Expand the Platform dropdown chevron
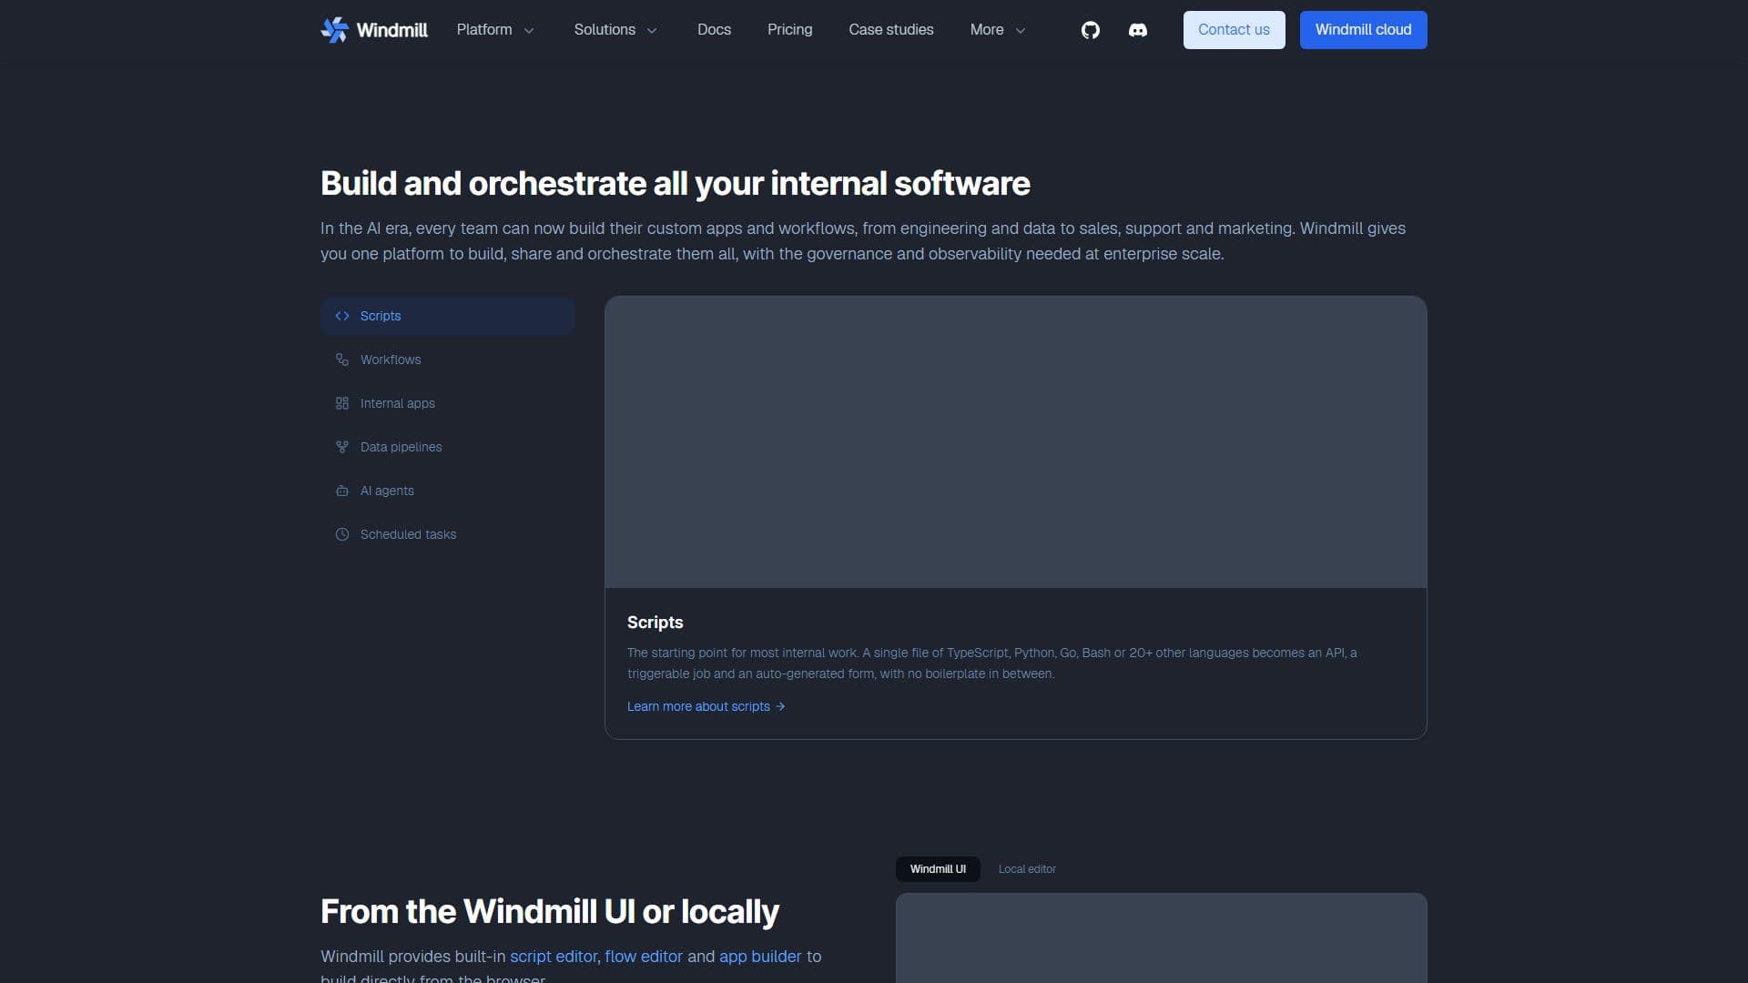 pos(529,31)
